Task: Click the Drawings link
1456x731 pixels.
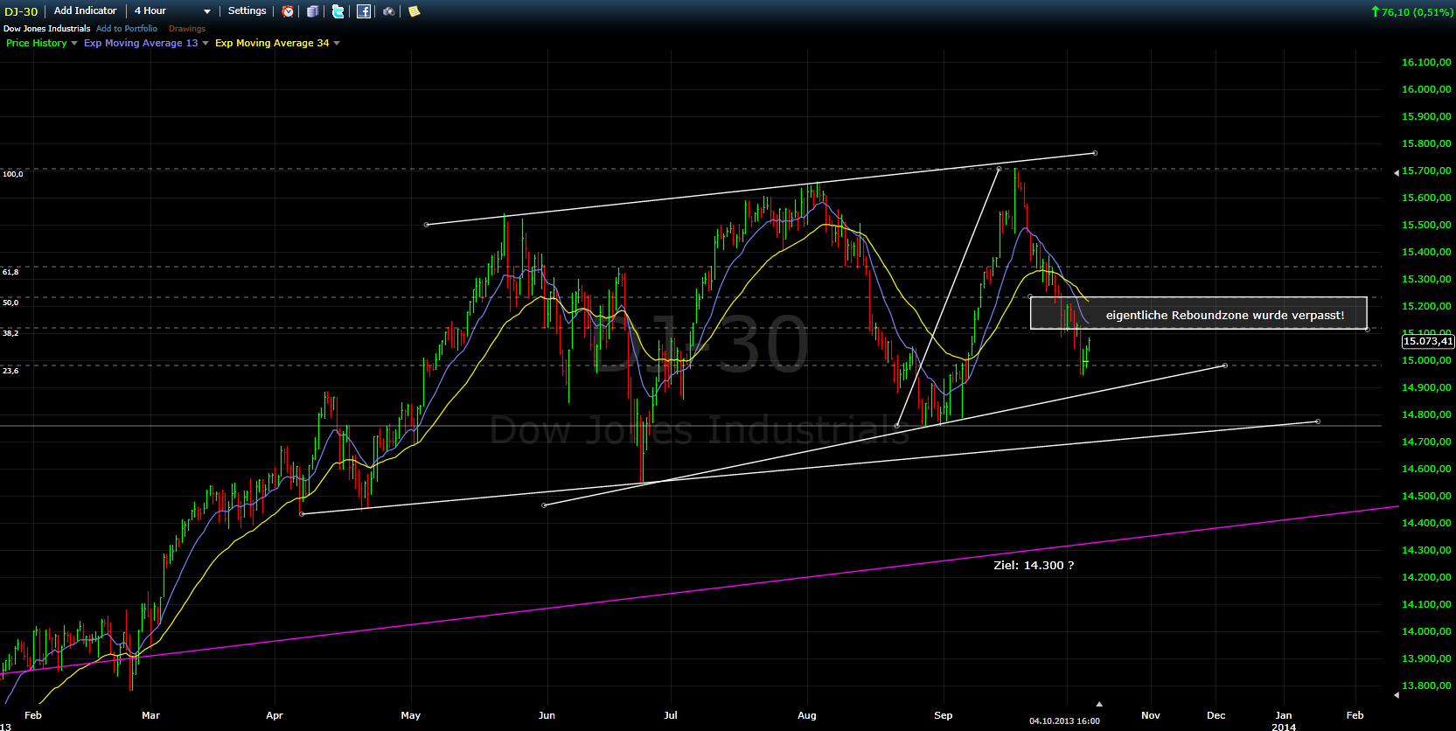Action: [187, 29]
